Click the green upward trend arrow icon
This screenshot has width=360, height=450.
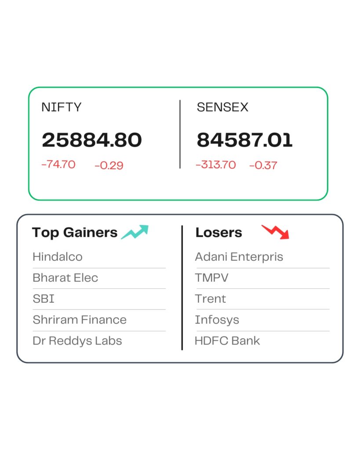pos(135,232)
